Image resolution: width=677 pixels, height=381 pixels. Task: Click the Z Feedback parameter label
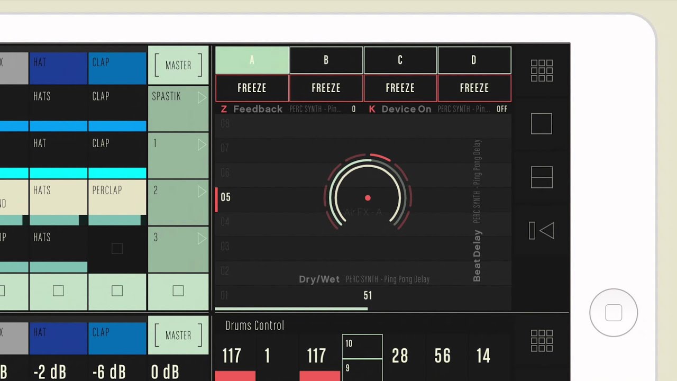(x=252, y=109)
